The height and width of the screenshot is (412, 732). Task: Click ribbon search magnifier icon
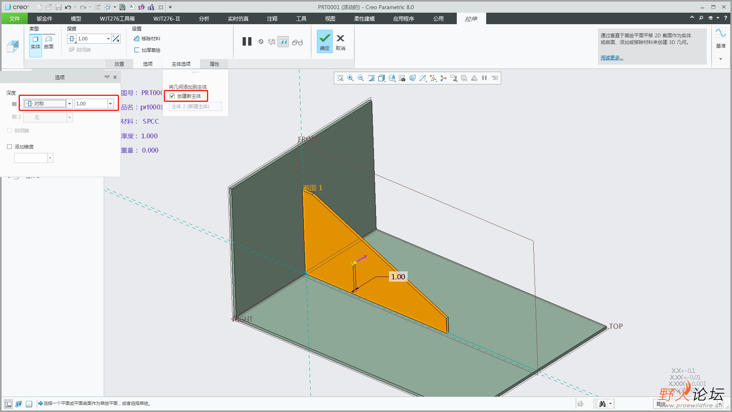pyautogui.click(x=701, y=18)
